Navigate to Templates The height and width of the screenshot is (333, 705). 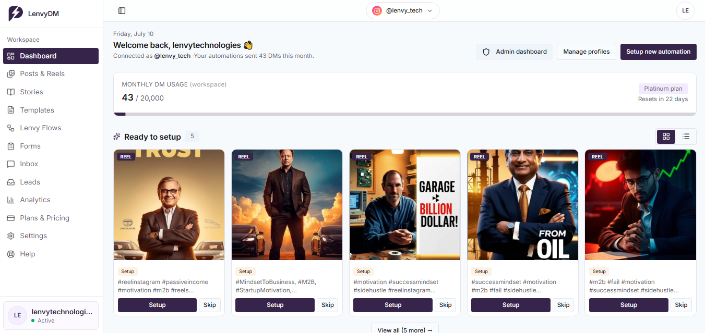(x=51, y=110)
